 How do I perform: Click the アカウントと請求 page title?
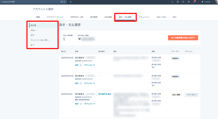[x=43, y=9]
